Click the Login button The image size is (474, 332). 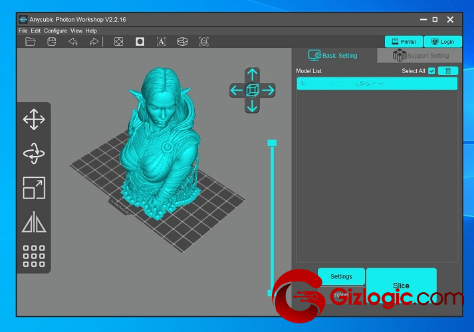(443, 42)
